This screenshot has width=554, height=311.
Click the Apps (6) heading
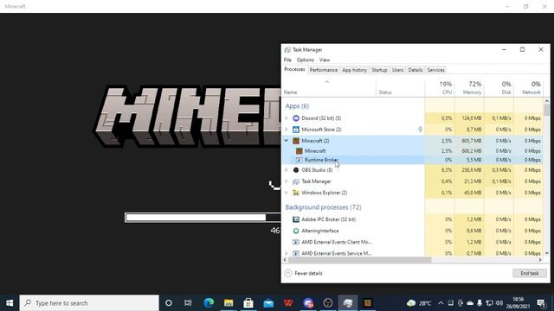point(297,106)
